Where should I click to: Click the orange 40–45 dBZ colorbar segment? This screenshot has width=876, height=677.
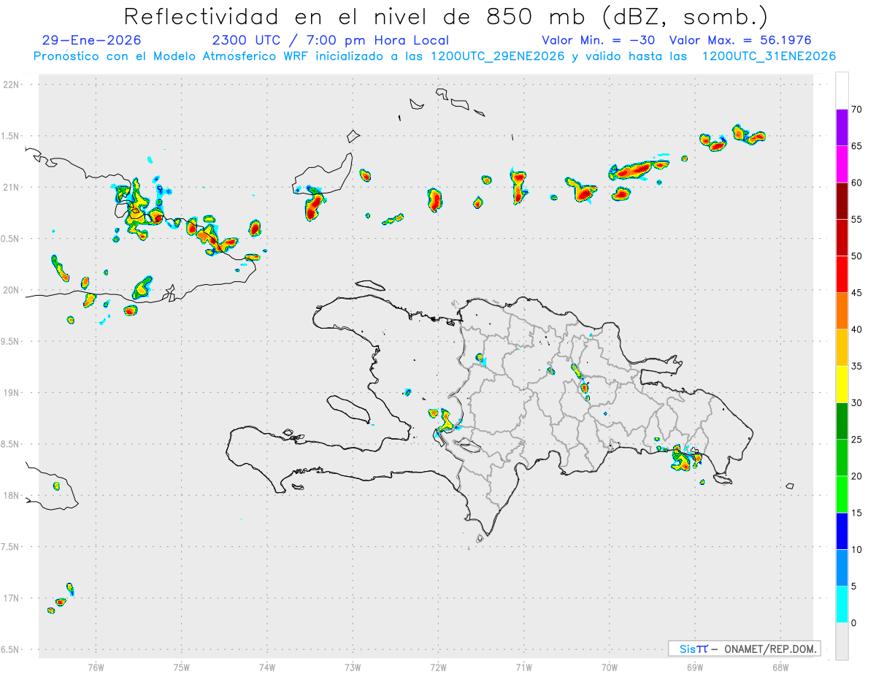tap(842, 311)
